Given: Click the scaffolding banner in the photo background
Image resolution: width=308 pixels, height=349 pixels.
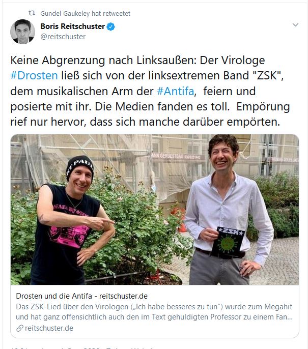Looking at the screenshot, I should pyautogui.click(x=176, y=156).
